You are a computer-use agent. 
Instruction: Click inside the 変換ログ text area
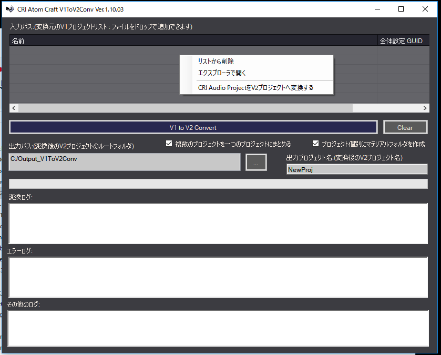pos(218,224)
